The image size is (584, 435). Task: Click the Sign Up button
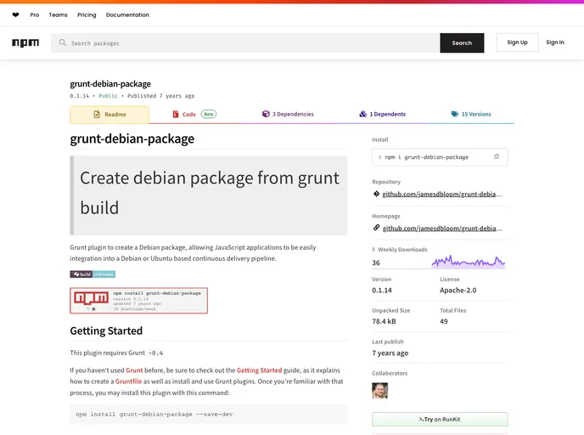point(517,42)
